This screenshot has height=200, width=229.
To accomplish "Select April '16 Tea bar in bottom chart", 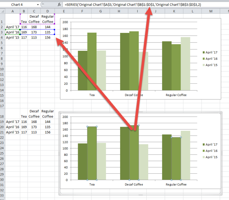I will (92, 153).
